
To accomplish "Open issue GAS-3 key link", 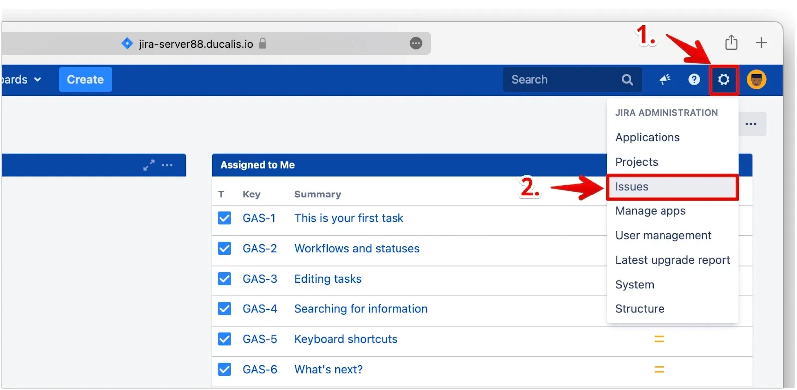I will (260, 279).
